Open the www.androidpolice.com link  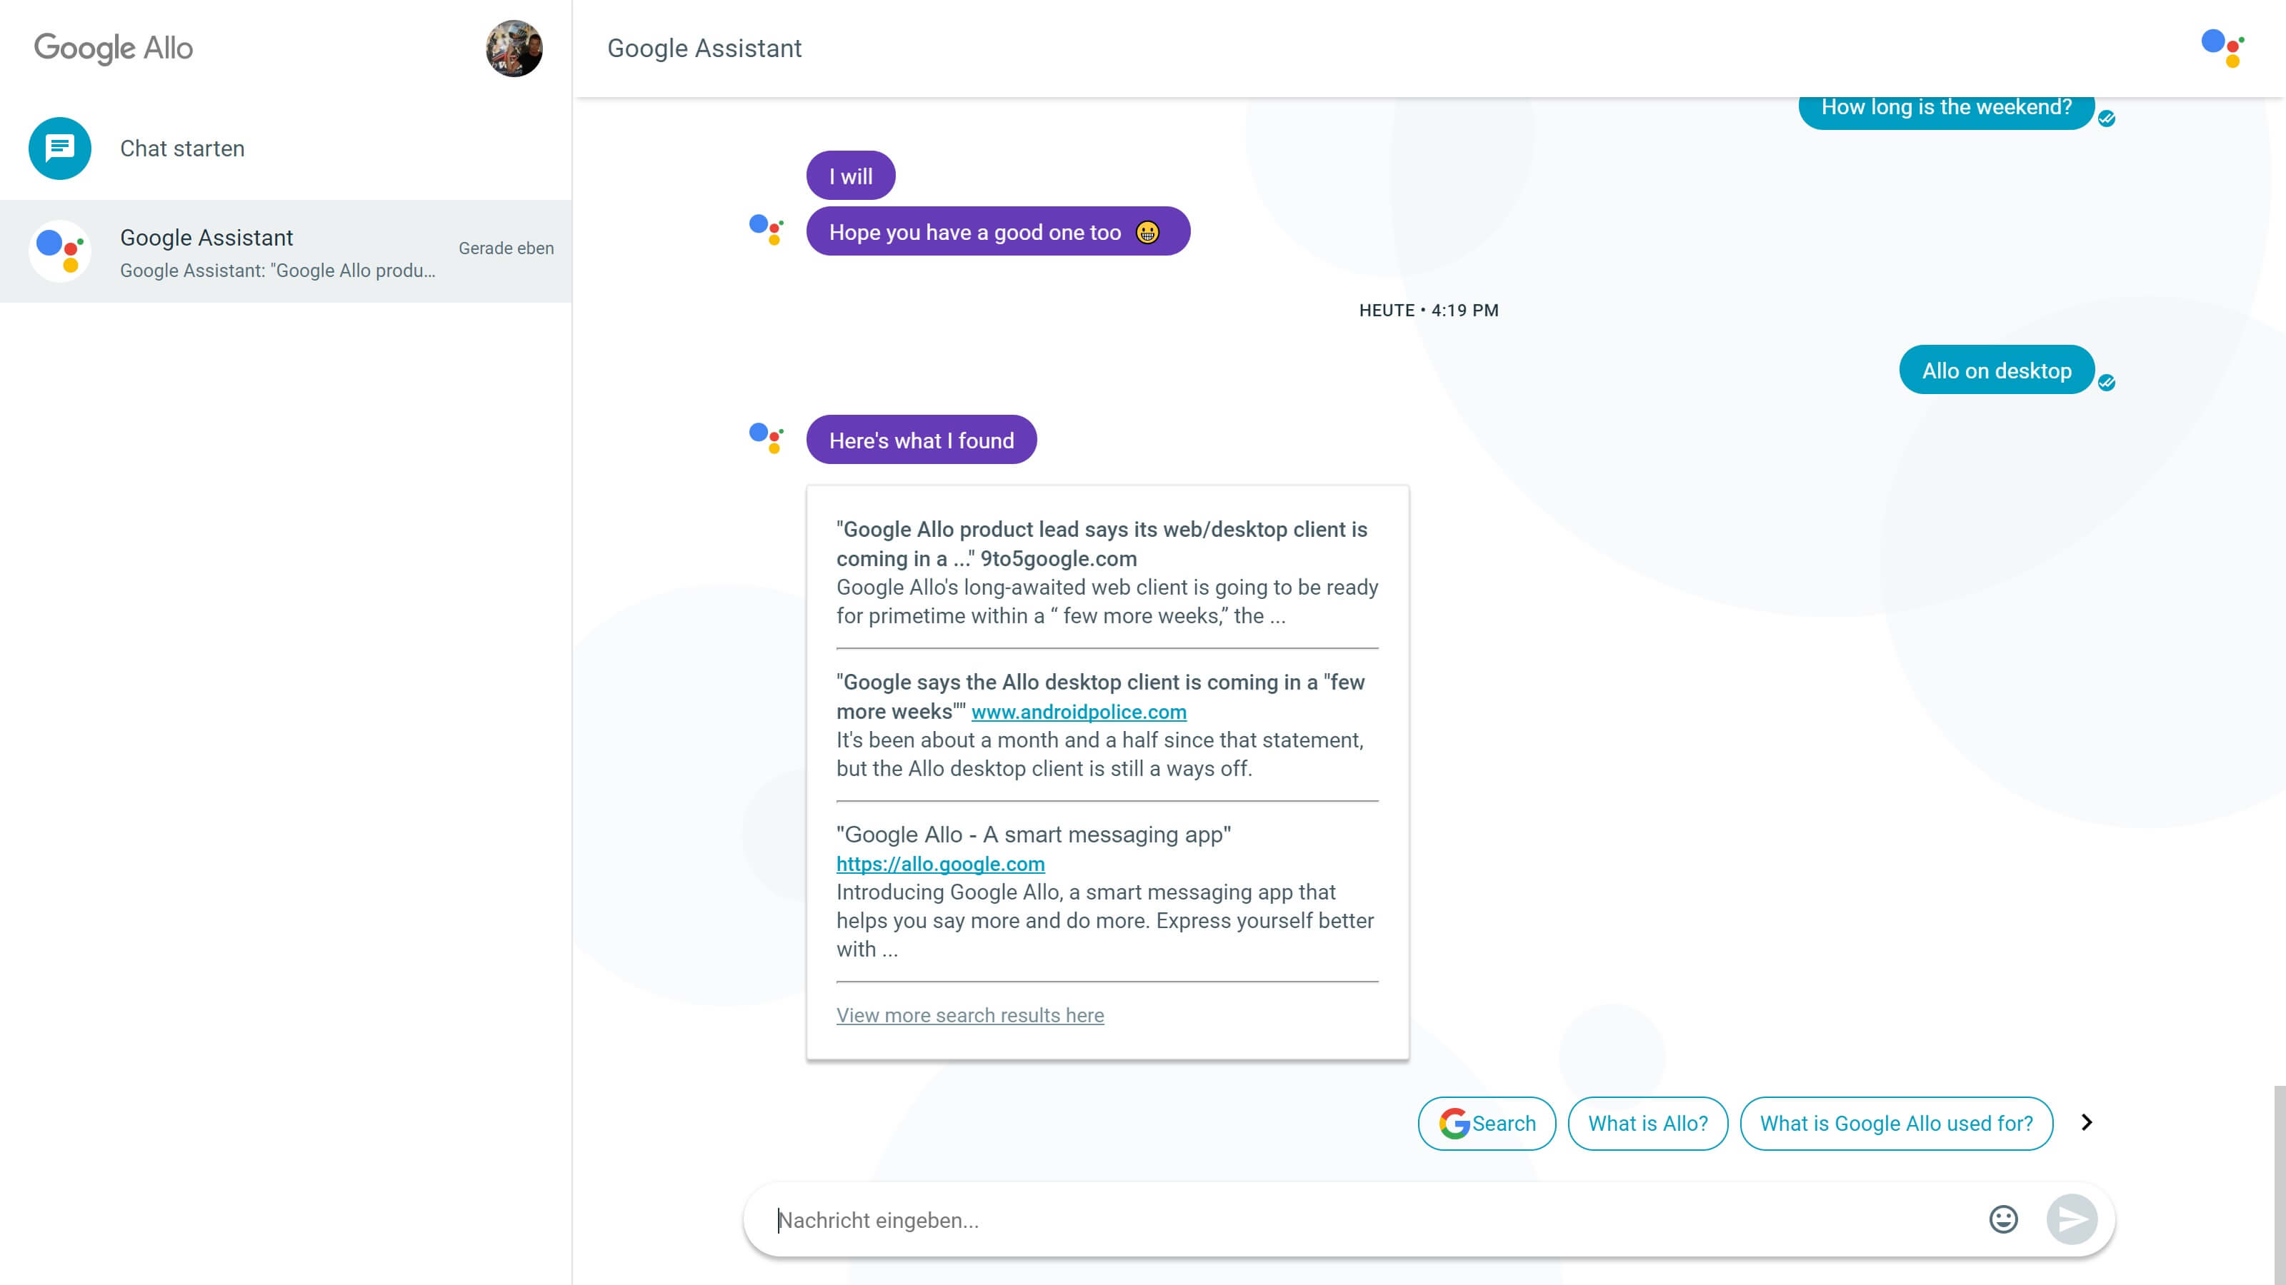click(x=1078, y=711)
